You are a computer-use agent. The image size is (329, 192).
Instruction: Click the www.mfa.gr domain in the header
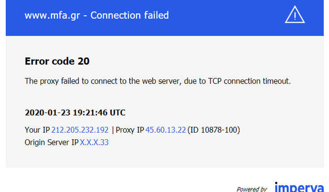[x=52, y=16]
